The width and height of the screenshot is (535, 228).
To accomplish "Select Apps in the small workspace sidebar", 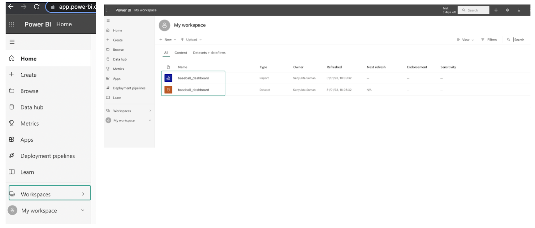I will [x=129, y=78].
